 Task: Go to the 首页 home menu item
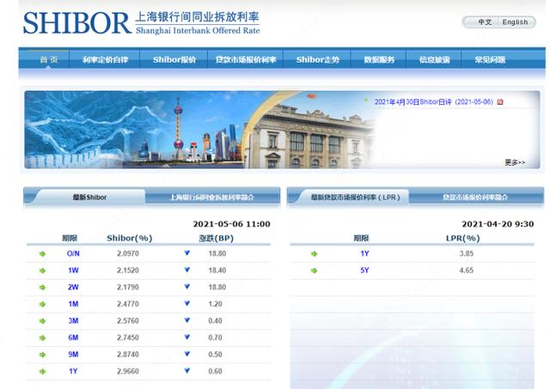[x=48, y=59]
